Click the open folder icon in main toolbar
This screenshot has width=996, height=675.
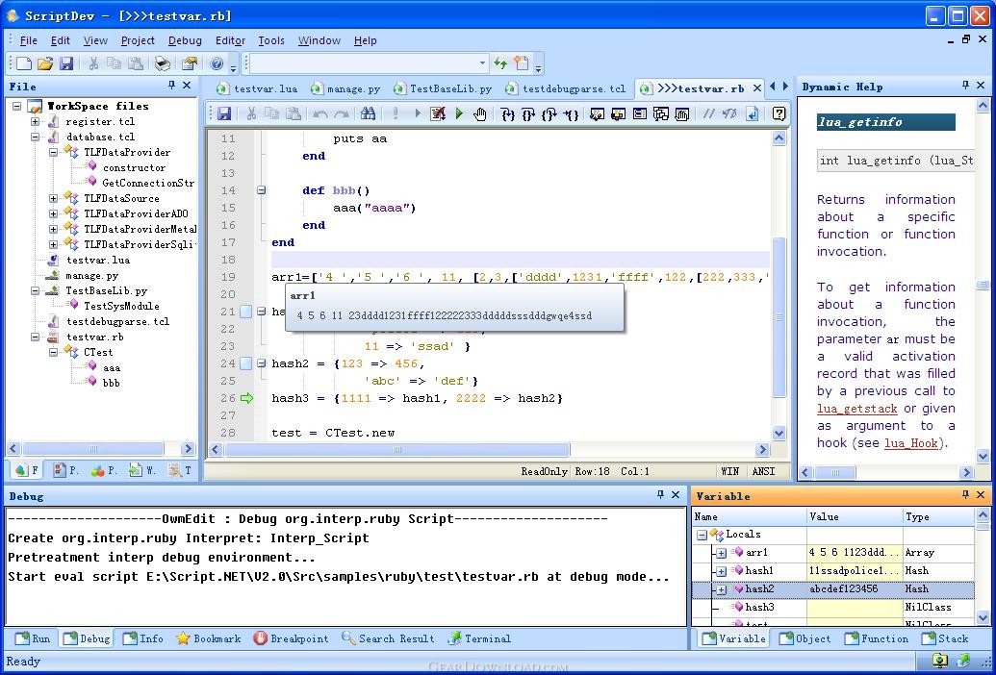tap(45, 63)
